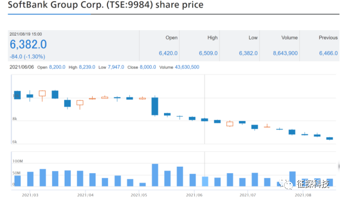This screenshot has height=199, width=340.
Task: Click the 6k price axis label
Action: point(14,142)
